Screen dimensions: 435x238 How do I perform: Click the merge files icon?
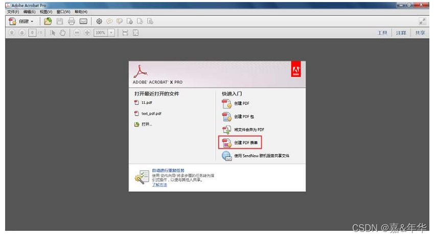point(226,129)
